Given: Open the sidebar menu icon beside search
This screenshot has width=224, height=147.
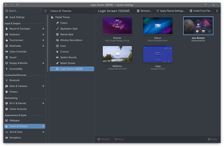Looking at the screenshot, I should (x=45, y=11).
